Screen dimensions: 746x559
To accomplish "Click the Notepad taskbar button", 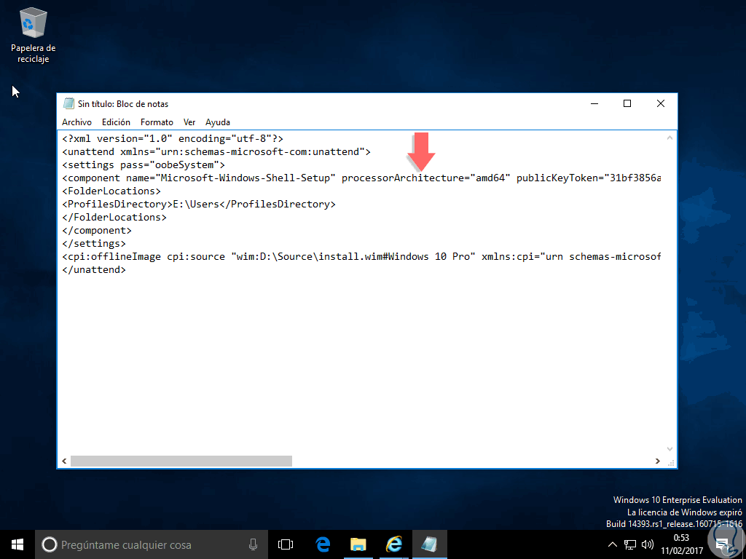I will 430,544.
